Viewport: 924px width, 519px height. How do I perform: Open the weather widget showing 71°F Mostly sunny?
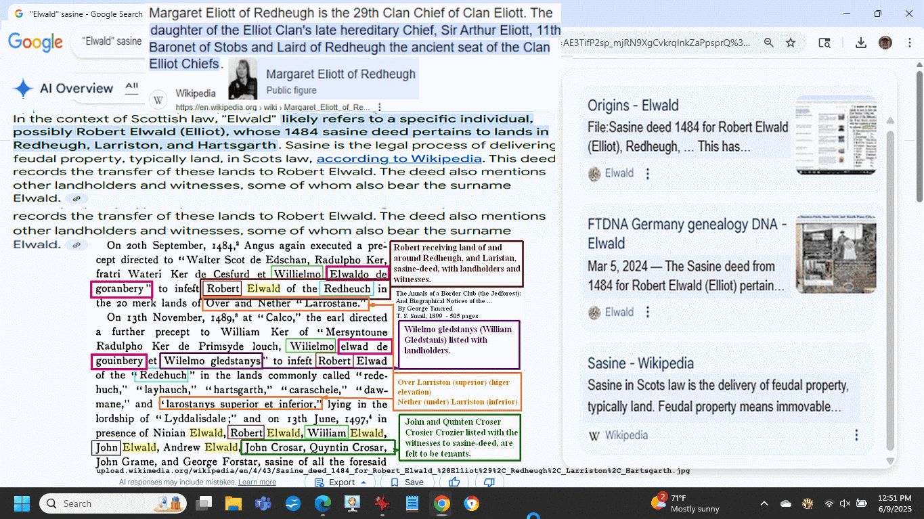pyautogui.click(x=685, y=503)
